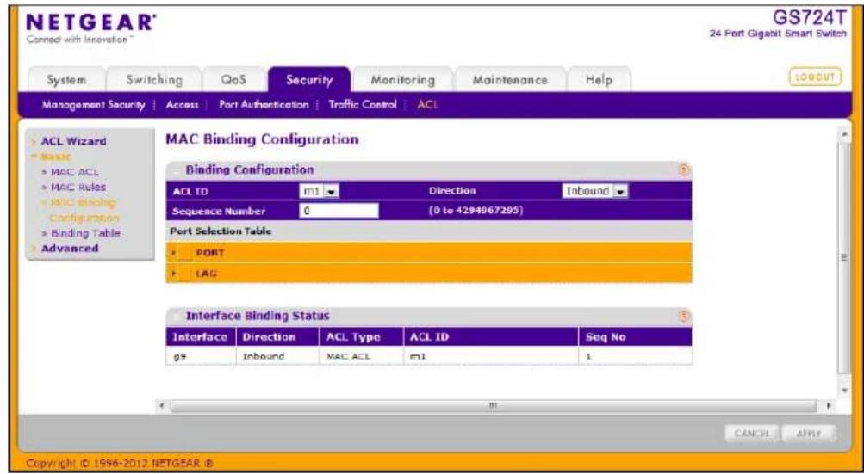864x474 pixels.
Task: Open the Port Authentication submenu
Action: 264,105
